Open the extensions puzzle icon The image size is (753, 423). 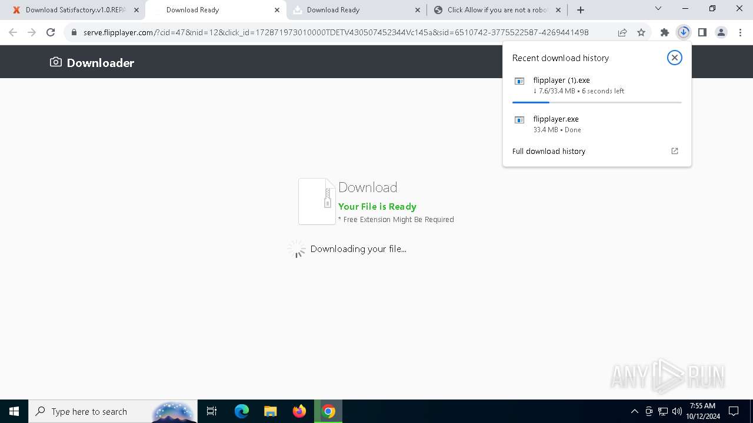coord(665,32)
